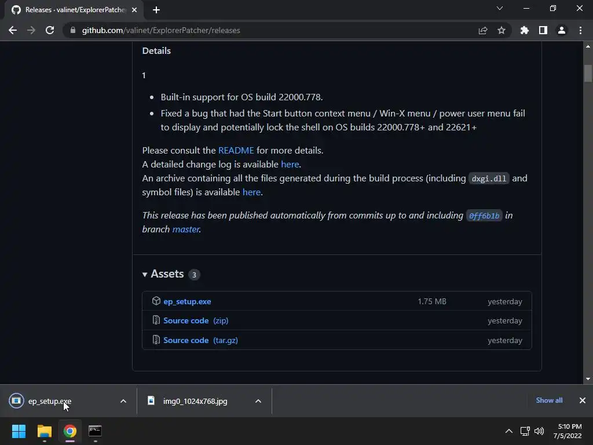Click 'yesterday' in the ep_setup.exe row

[505, 301]
